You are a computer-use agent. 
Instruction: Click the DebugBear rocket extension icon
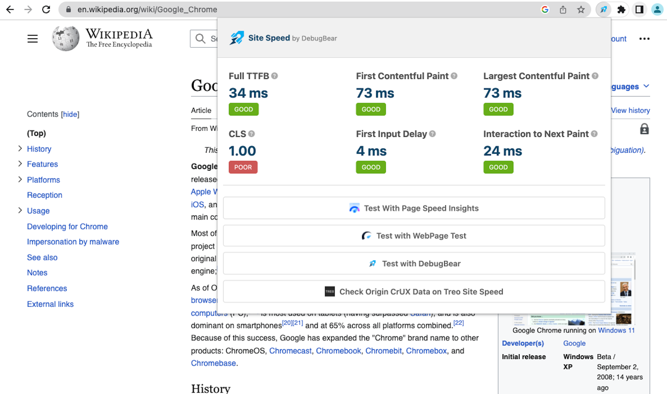coord(603,9)
